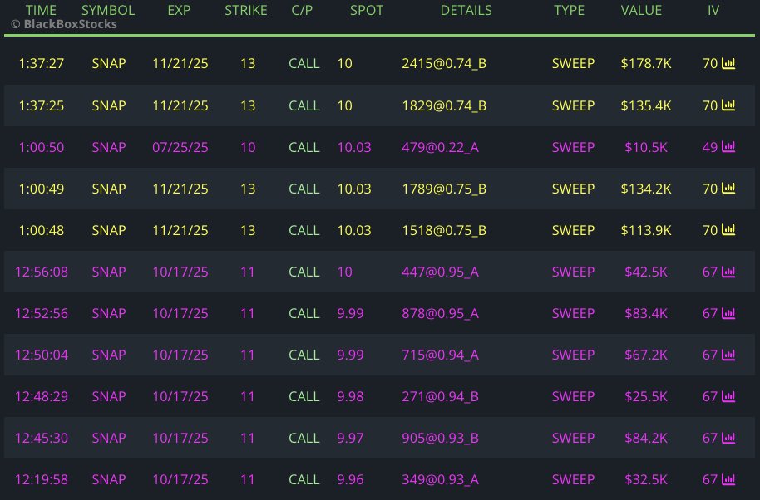The height and width of the screenshot is (500, 760).
Task: Click strike 10 in 07/25/25 row
Action: point(248,147)
